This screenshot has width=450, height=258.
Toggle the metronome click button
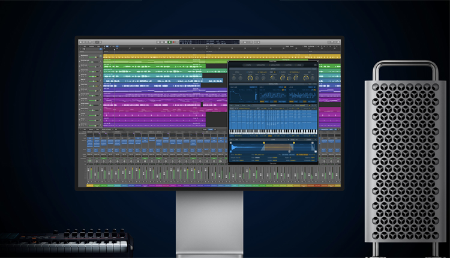259,42
